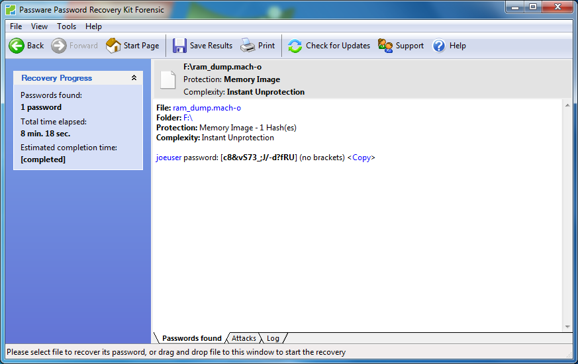Switch to the Log tab
This screenshot has width=578, height=364.
point(273,338)
